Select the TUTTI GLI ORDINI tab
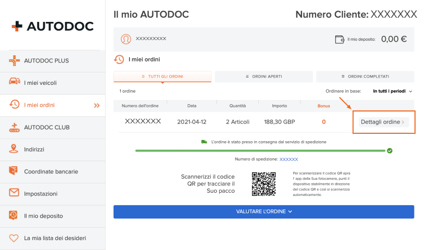 pos(163,77)
